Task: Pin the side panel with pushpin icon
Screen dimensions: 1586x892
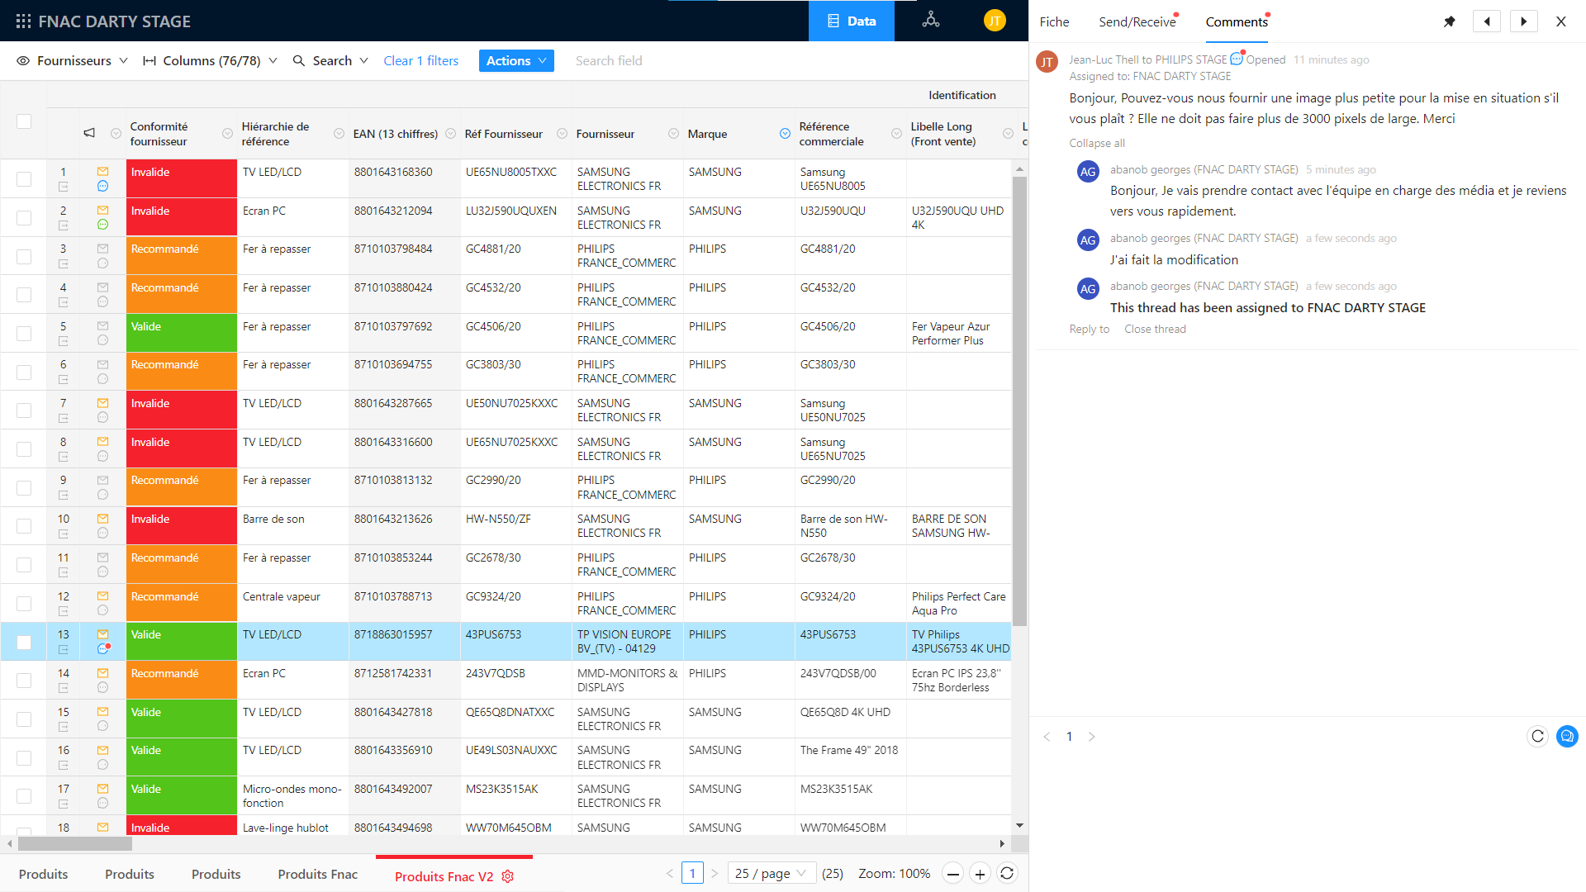Action: coord(1449,21)
